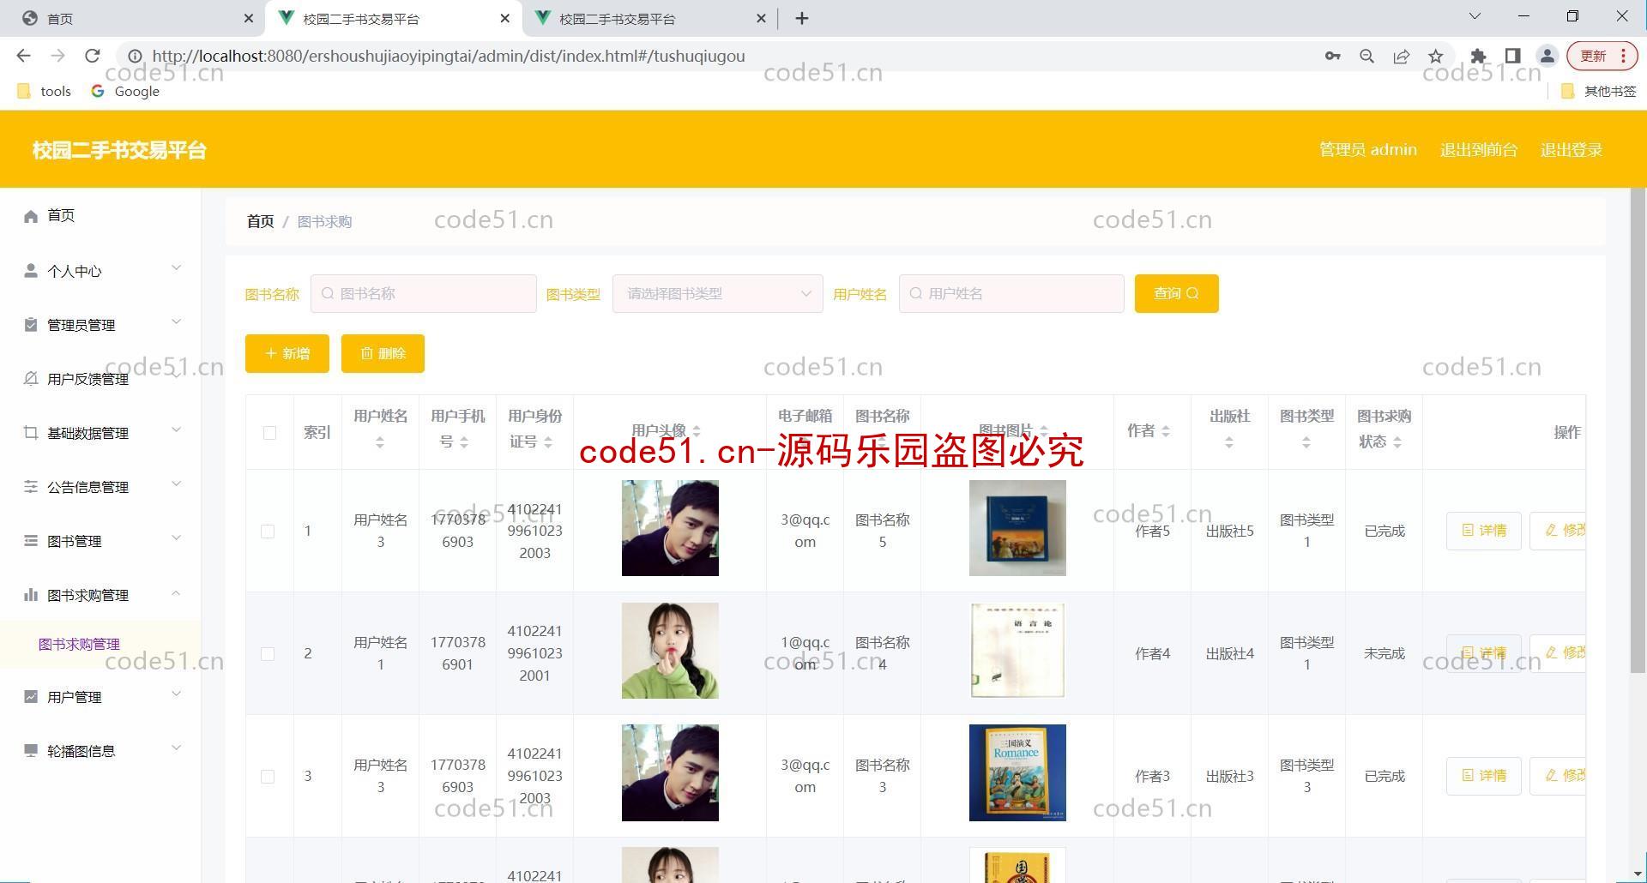Click the 图书管理 list icon
1647x883 pixels.
[x=31, y=541]
